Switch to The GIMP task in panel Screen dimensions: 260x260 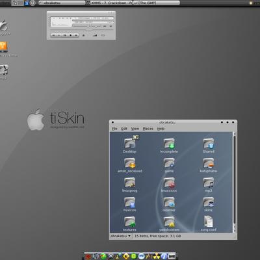157,3
